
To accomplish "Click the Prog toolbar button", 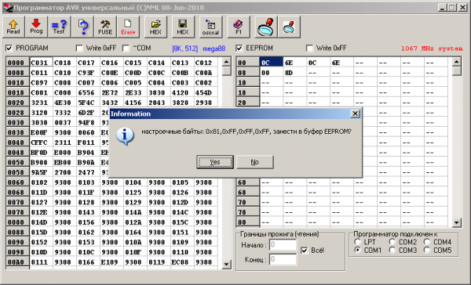I will pyautogui.click(x=36, y=27).
